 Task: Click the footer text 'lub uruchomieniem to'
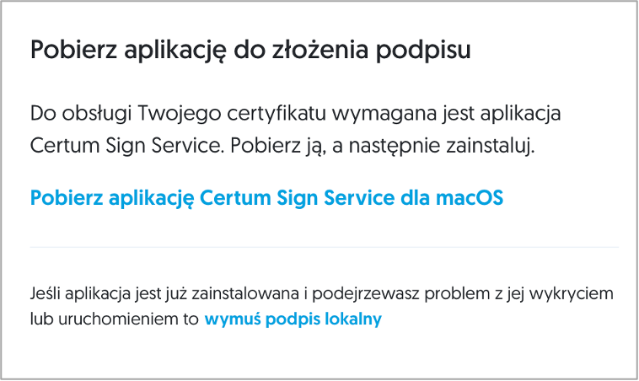[x=114, y=319]
